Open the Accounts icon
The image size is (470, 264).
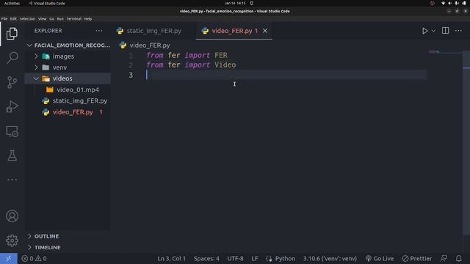(x=12, y=216)
